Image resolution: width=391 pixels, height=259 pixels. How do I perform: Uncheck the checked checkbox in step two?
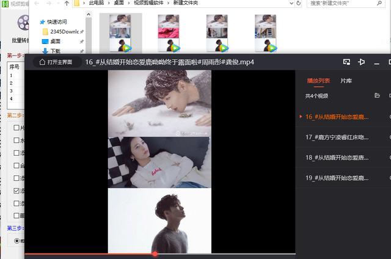[16, 191]
